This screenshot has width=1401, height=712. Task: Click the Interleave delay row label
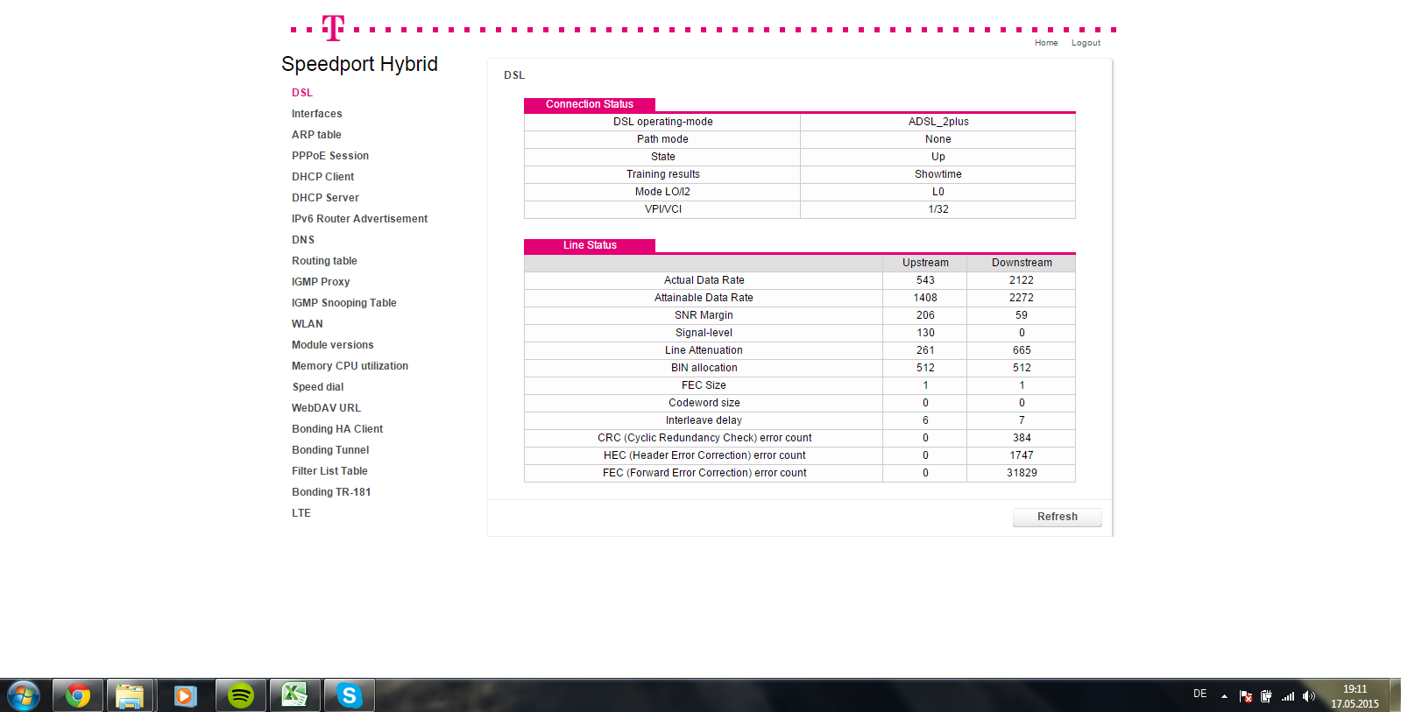coord(704,420)
